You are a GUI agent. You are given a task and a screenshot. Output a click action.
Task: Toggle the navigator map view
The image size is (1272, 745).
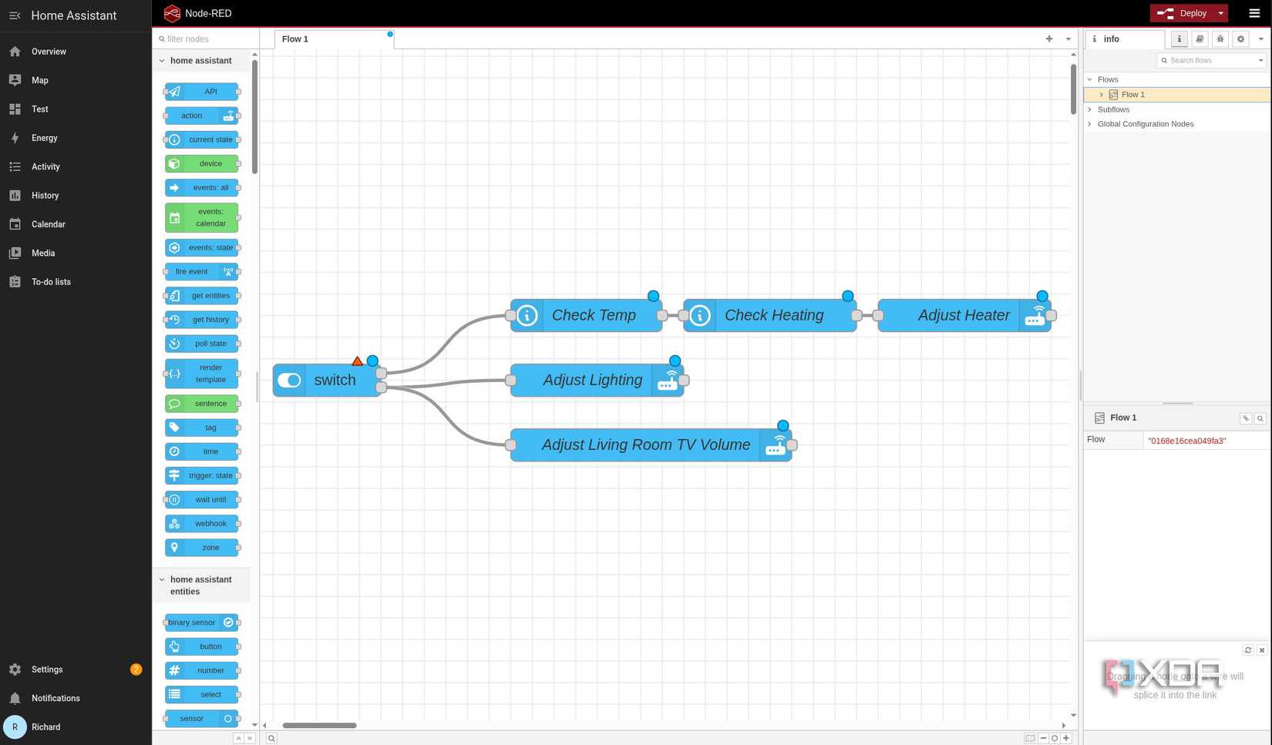[1030, 738]
